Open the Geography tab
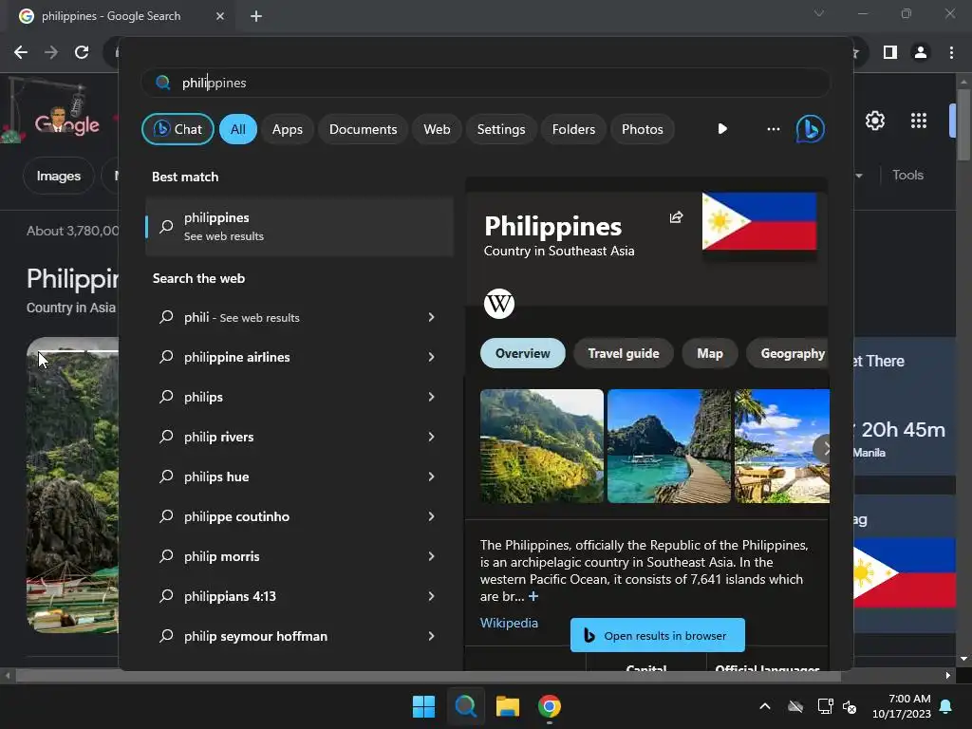The height and width of the screenshot is (729, 972). (788, 353)
